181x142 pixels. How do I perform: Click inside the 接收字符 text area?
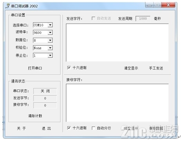[x=117, y=103]
